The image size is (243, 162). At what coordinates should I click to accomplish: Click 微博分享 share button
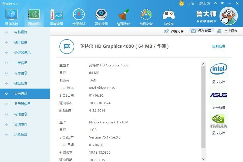pyautogui.click(x=174, y=31)
